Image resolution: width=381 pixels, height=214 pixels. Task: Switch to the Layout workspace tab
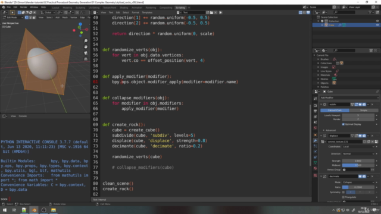55,8
